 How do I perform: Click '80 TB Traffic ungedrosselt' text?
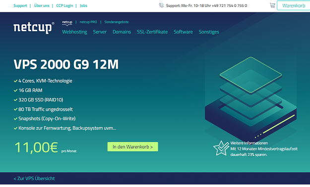(46, 109)
